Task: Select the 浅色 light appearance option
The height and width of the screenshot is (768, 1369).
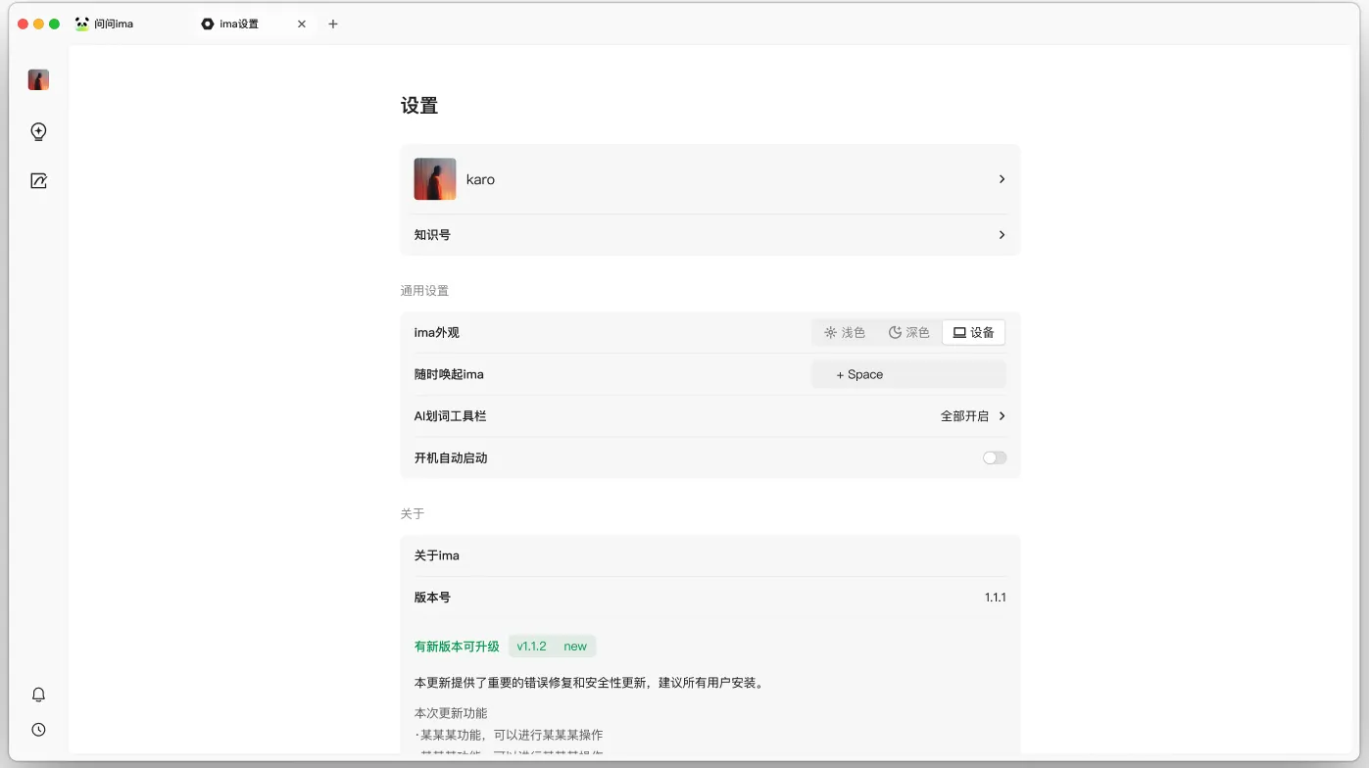Action: point(845,333)
